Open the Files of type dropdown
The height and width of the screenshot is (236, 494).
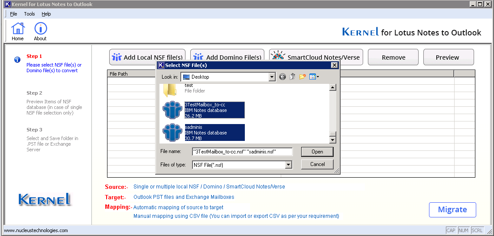[x=289, y=165]
